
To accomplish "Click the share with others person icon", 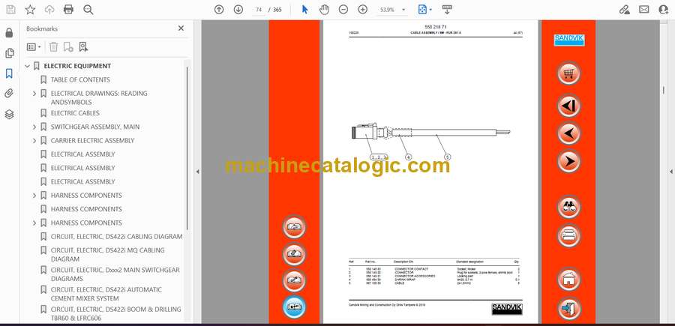I will coord(663,10).
